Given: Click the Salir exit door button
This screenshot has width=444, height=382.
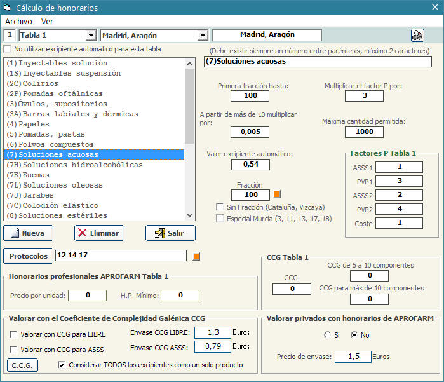Looking at the screenshot, I should coord(169,233).
